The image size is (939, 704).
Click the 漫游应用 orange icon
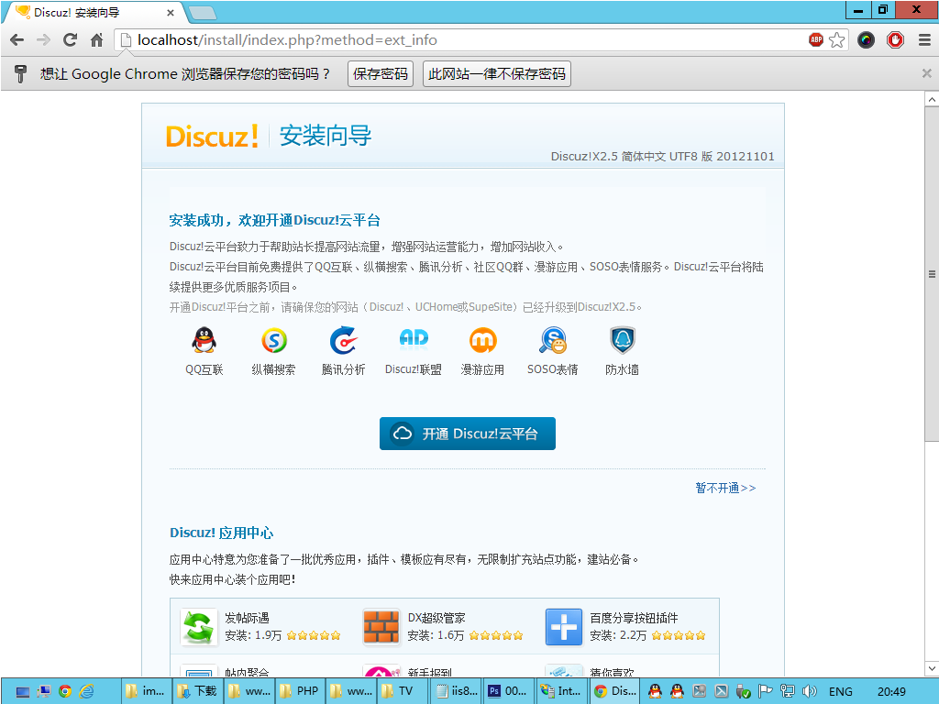pyautogui.click(x=482, y=341)
